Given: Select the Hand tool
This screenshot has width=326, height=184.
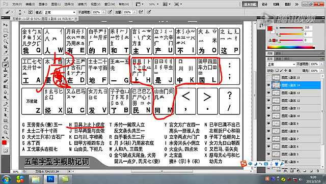Looking at the screenshot, I should [6, 127].
